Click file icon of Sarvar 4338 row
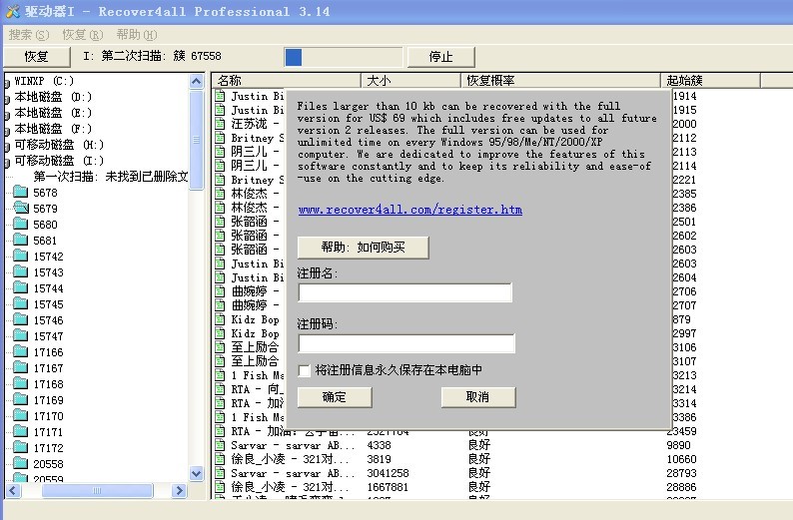Screen dimensions: 793x520 (x=220, y=445)
